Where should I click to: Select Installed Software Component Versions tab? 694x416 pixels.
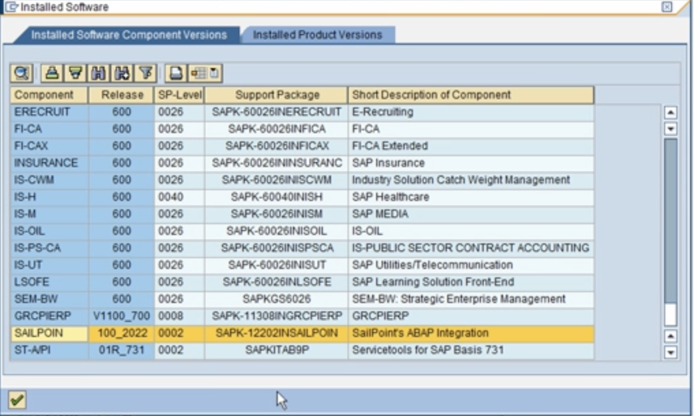click(129, 35)
